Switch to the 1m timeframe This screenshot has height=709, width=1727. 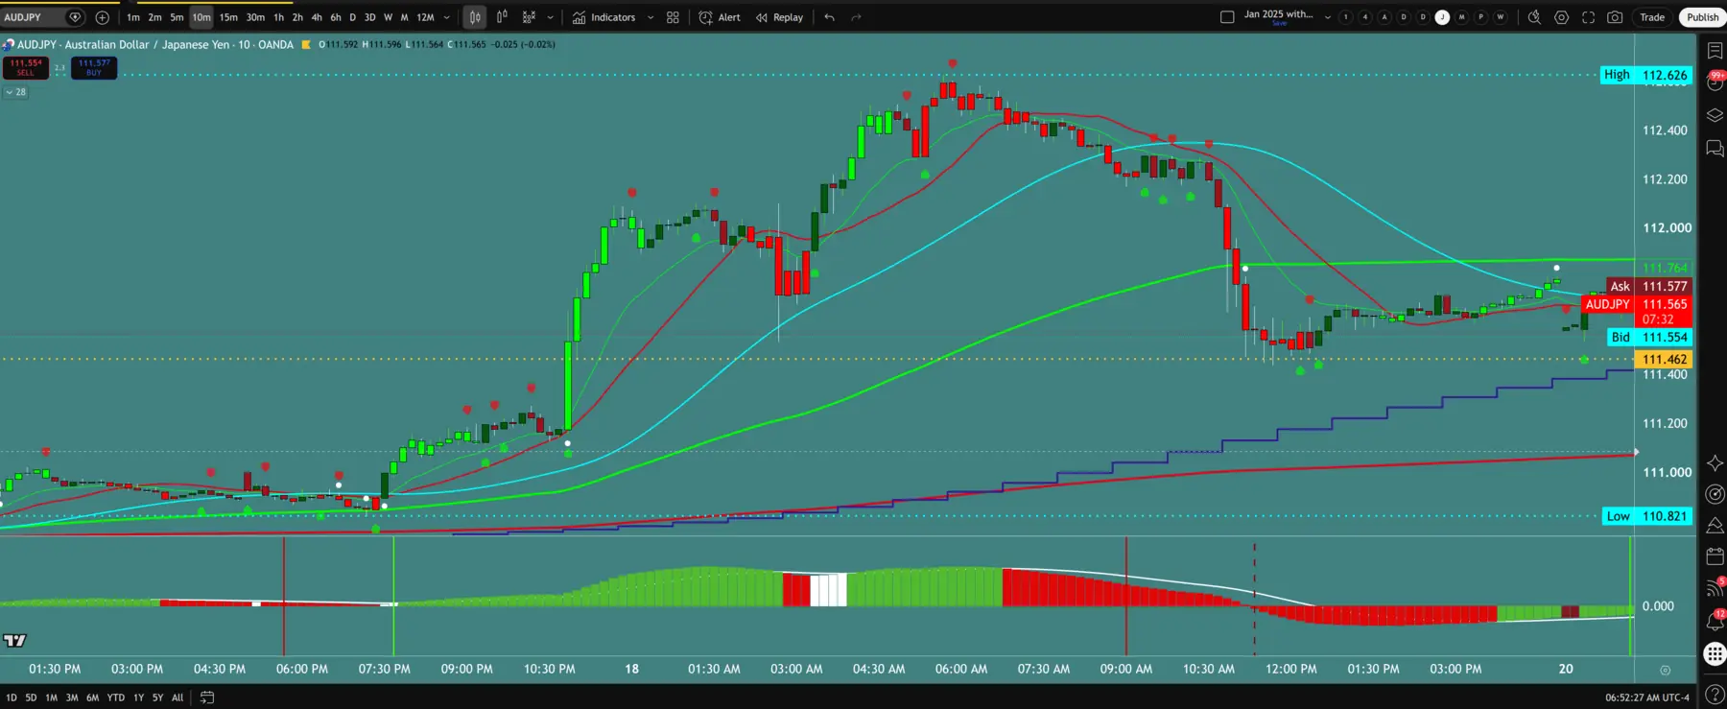point(133,17)
